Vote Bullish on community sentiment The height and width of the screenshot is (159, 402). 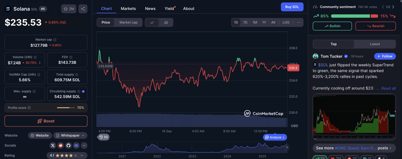tap(332, 26)
